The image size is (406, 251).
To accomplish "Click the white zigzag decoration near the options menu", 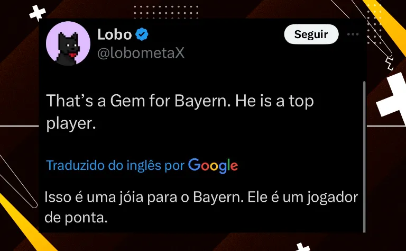I will point(390,64).
